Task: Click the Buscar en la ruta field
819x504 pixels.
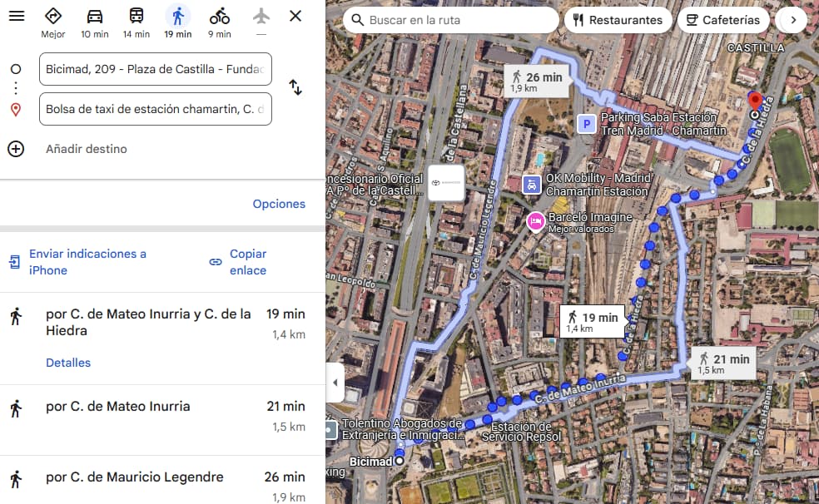Action: [451, 20]
